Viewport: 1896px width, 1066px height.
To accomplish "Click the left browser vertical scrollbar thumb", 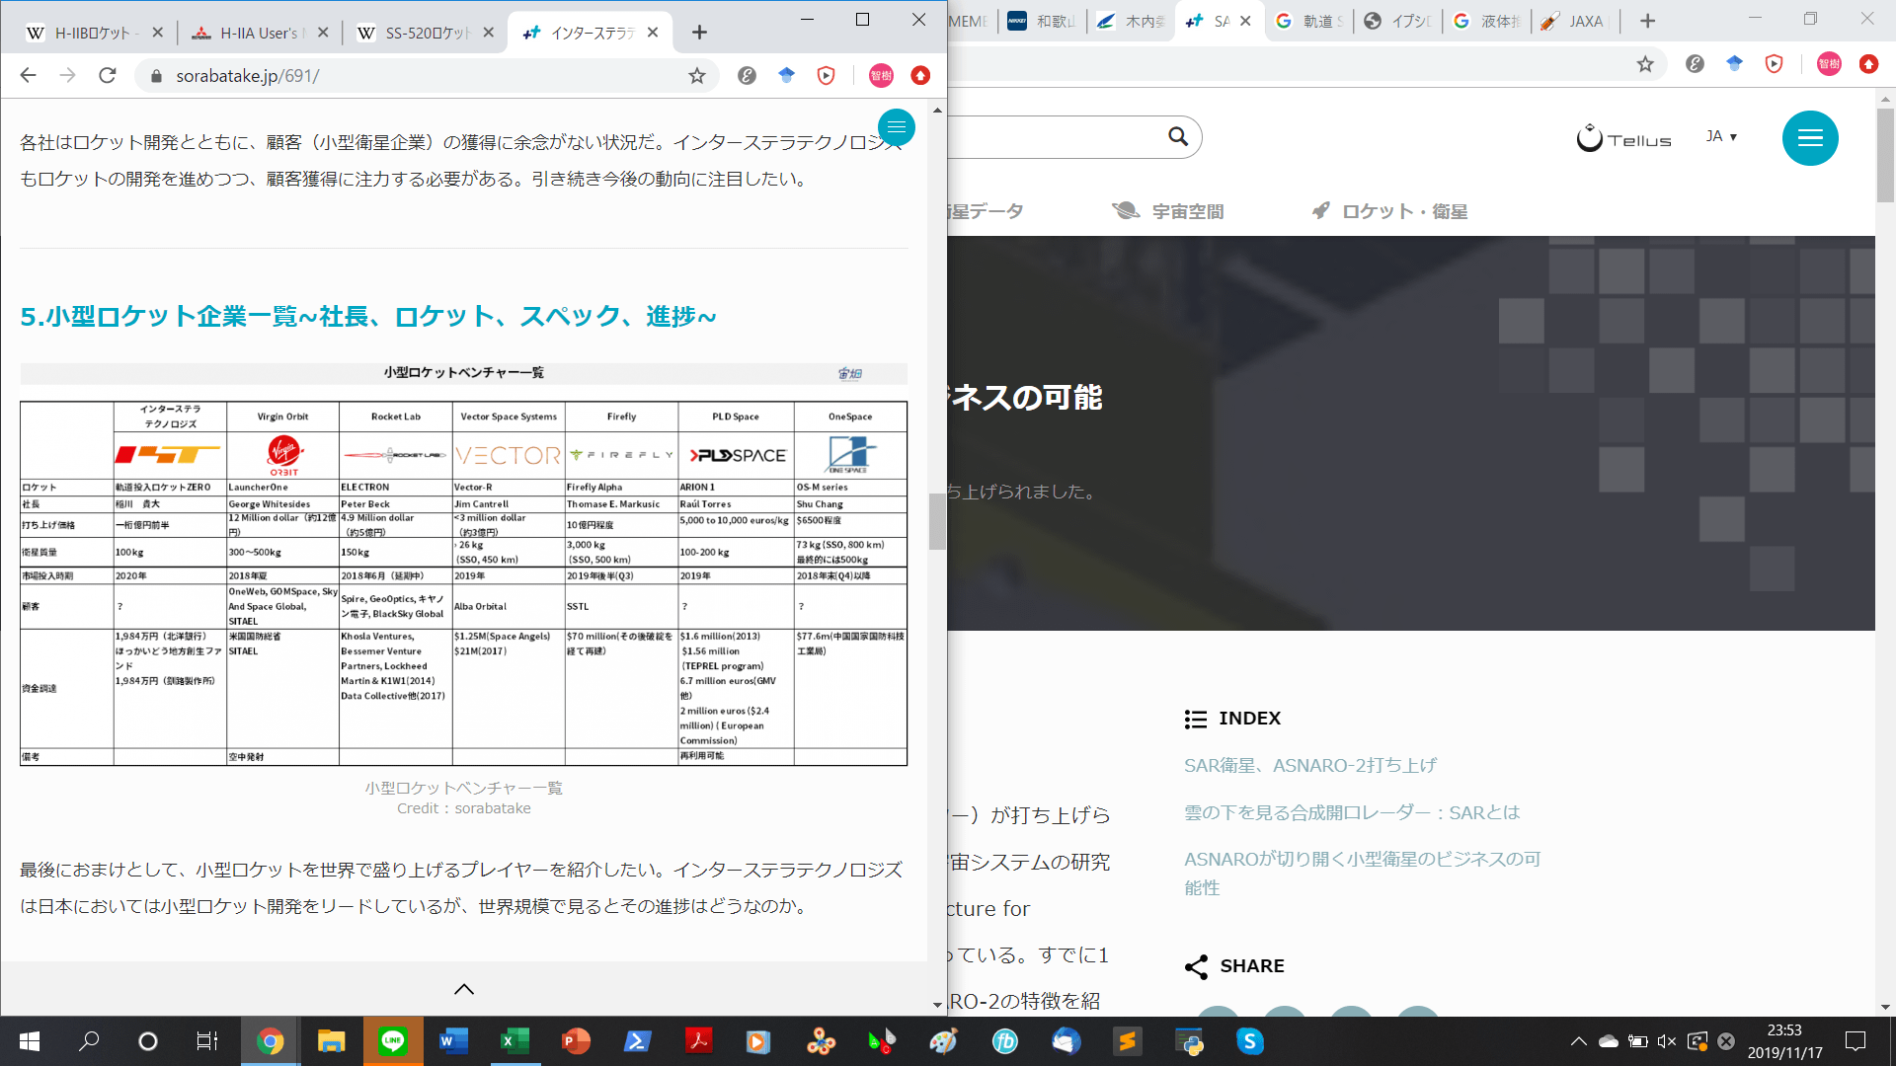I will (937, 521).
